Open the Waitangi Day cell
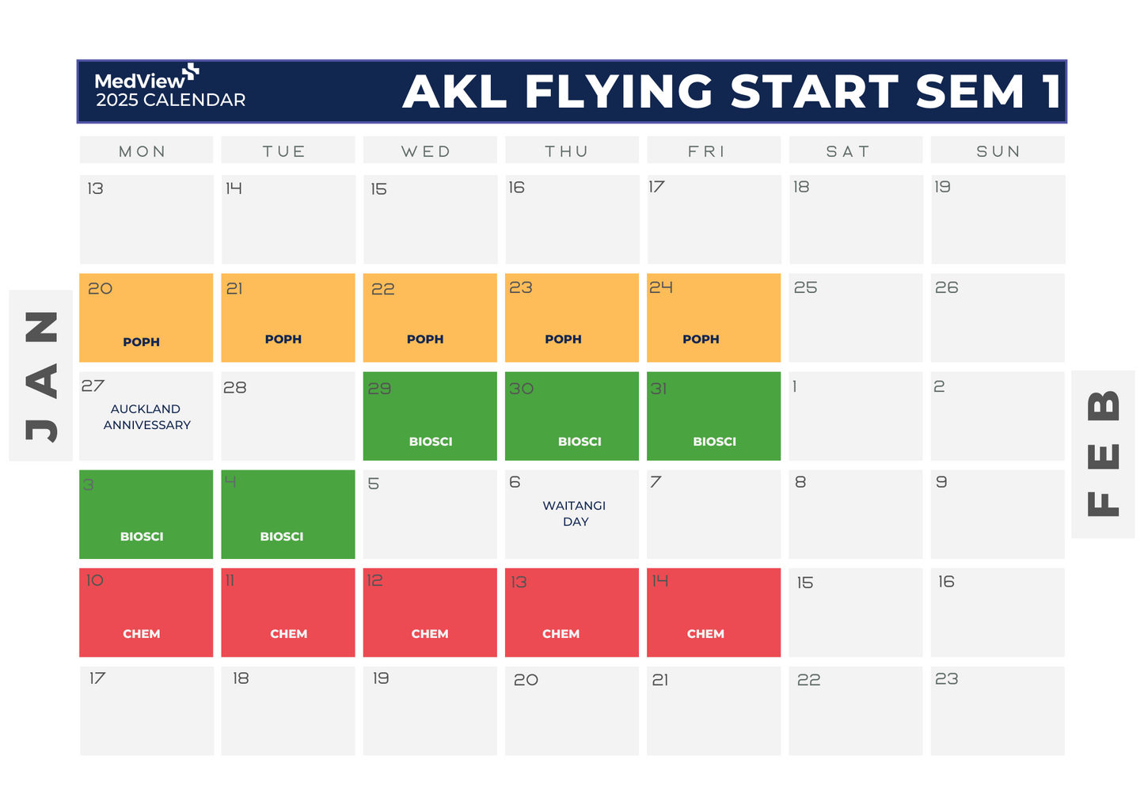The height and width of the screenshot is (809, 1144). point(572,514)
